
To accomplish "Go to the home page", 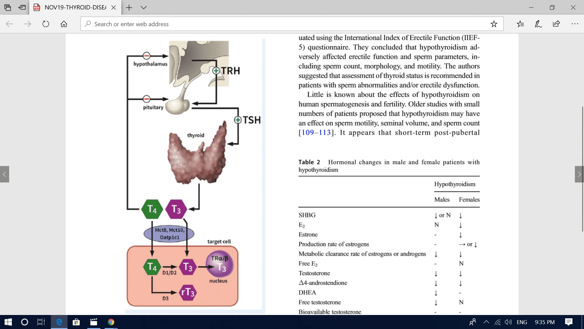I will [x=64, y=24].
